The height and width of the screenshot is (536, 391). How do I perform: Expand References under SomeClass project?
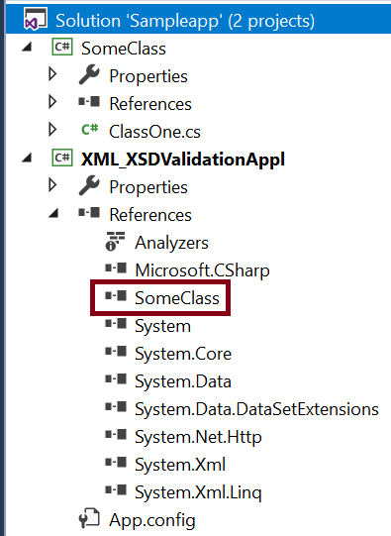pyautogui.click(x=52, y=102)
